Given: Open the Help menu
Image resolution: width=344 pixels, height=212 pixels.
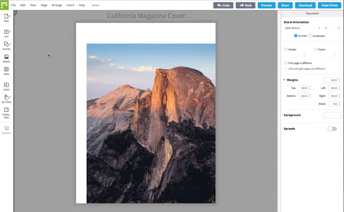Looking at the screenshot, I should pyautogui.click(x=82, y=5).
